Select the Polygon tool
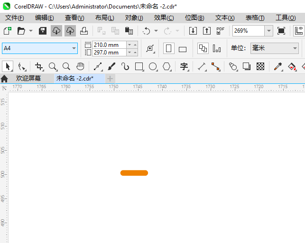Screen dimensions: 305x243 167,67
